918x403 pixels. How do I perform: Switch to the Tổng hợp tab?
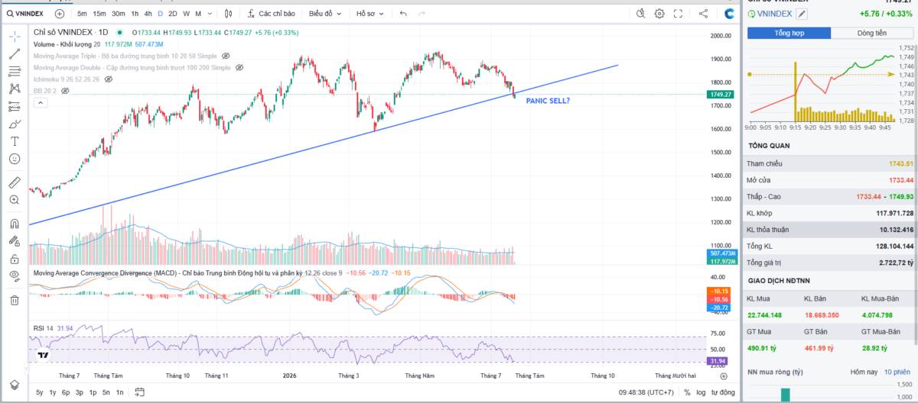tap(789, 33)
